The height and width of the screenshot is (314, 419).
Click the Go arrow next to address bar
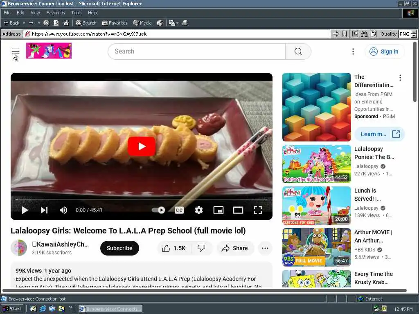tap(336, 34)
